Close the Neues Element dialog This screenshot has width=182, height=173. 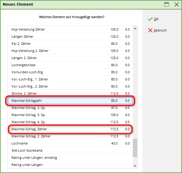click(176, 4)
